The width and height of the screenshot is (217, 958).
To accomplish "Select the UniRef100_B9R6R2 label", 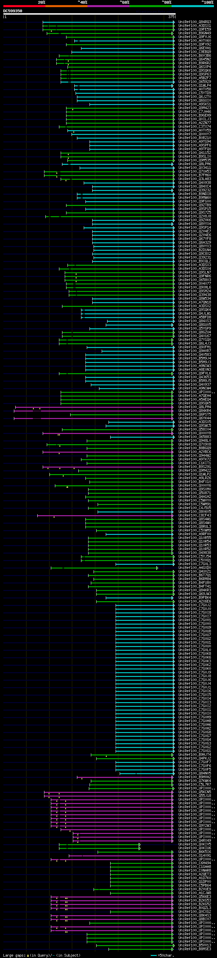I will pos(195,63).
